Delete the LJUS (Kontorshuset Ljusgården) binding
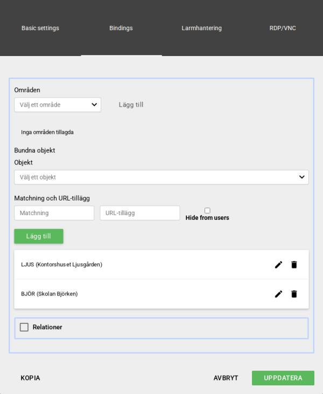 tap(294, 265)
